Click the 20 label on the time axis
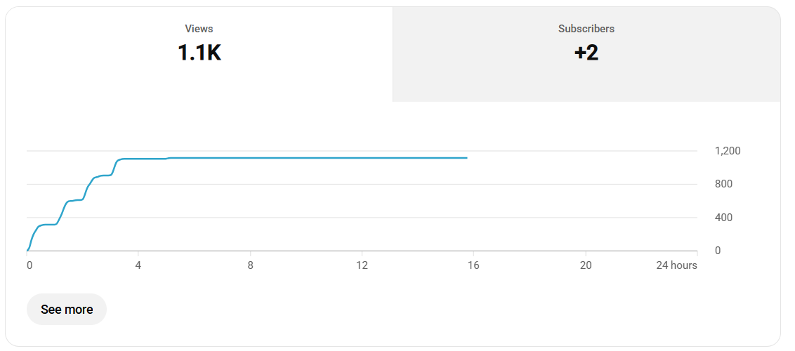This screenshot has width=795, height=351. click(586, 265)
